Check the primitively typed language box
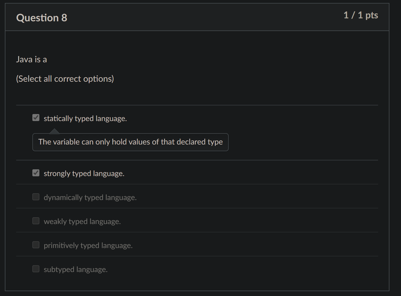Viewport: 401px width, 296px height. [x=36, y=245]
